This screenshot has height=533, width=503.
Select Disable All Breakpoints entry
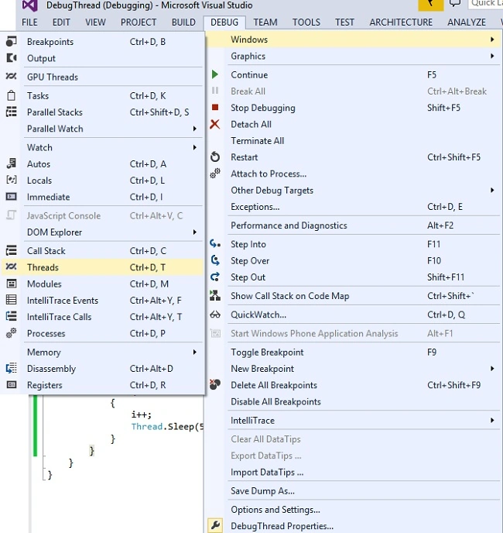(353, 401)
